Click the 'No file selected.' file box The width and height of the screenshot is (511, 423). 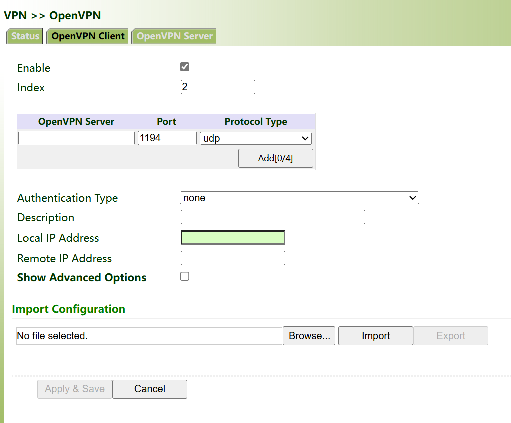(x=149, y=336)
